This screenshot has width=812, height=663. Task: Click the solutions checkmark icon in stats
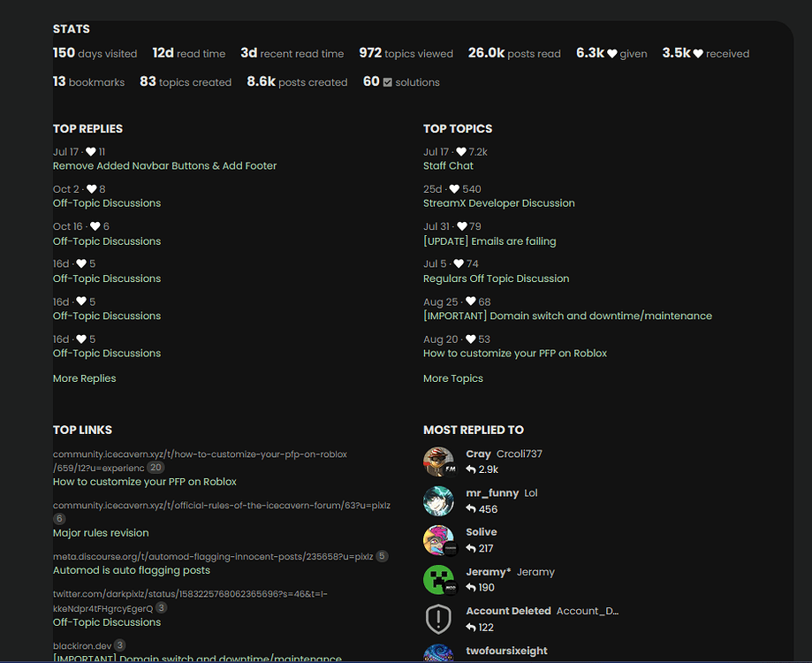(x=388, y=82)
